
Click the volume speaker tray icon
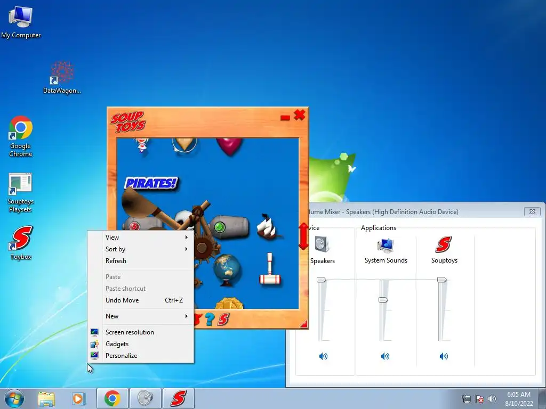492,399
